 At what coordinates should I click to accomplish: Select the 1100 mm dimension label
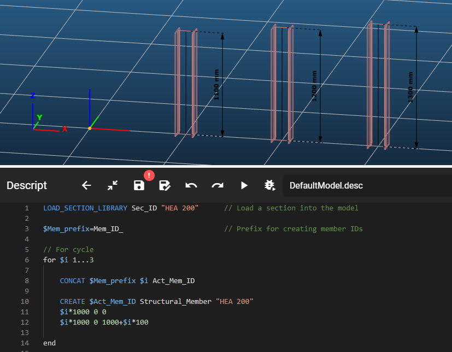(x=216, y=85)
